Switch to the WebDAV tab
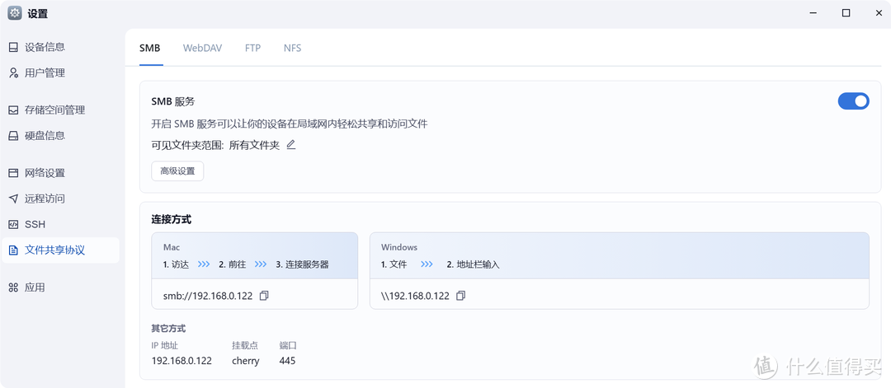This screenshot has height=388, width=891. coord(202,49)
